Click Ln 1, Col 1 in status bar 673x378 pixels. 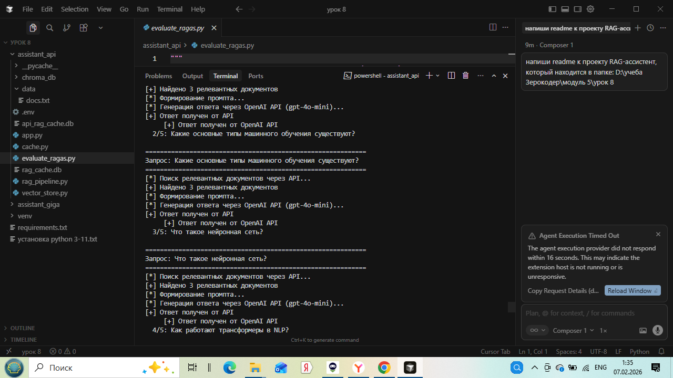pos(533,352)
